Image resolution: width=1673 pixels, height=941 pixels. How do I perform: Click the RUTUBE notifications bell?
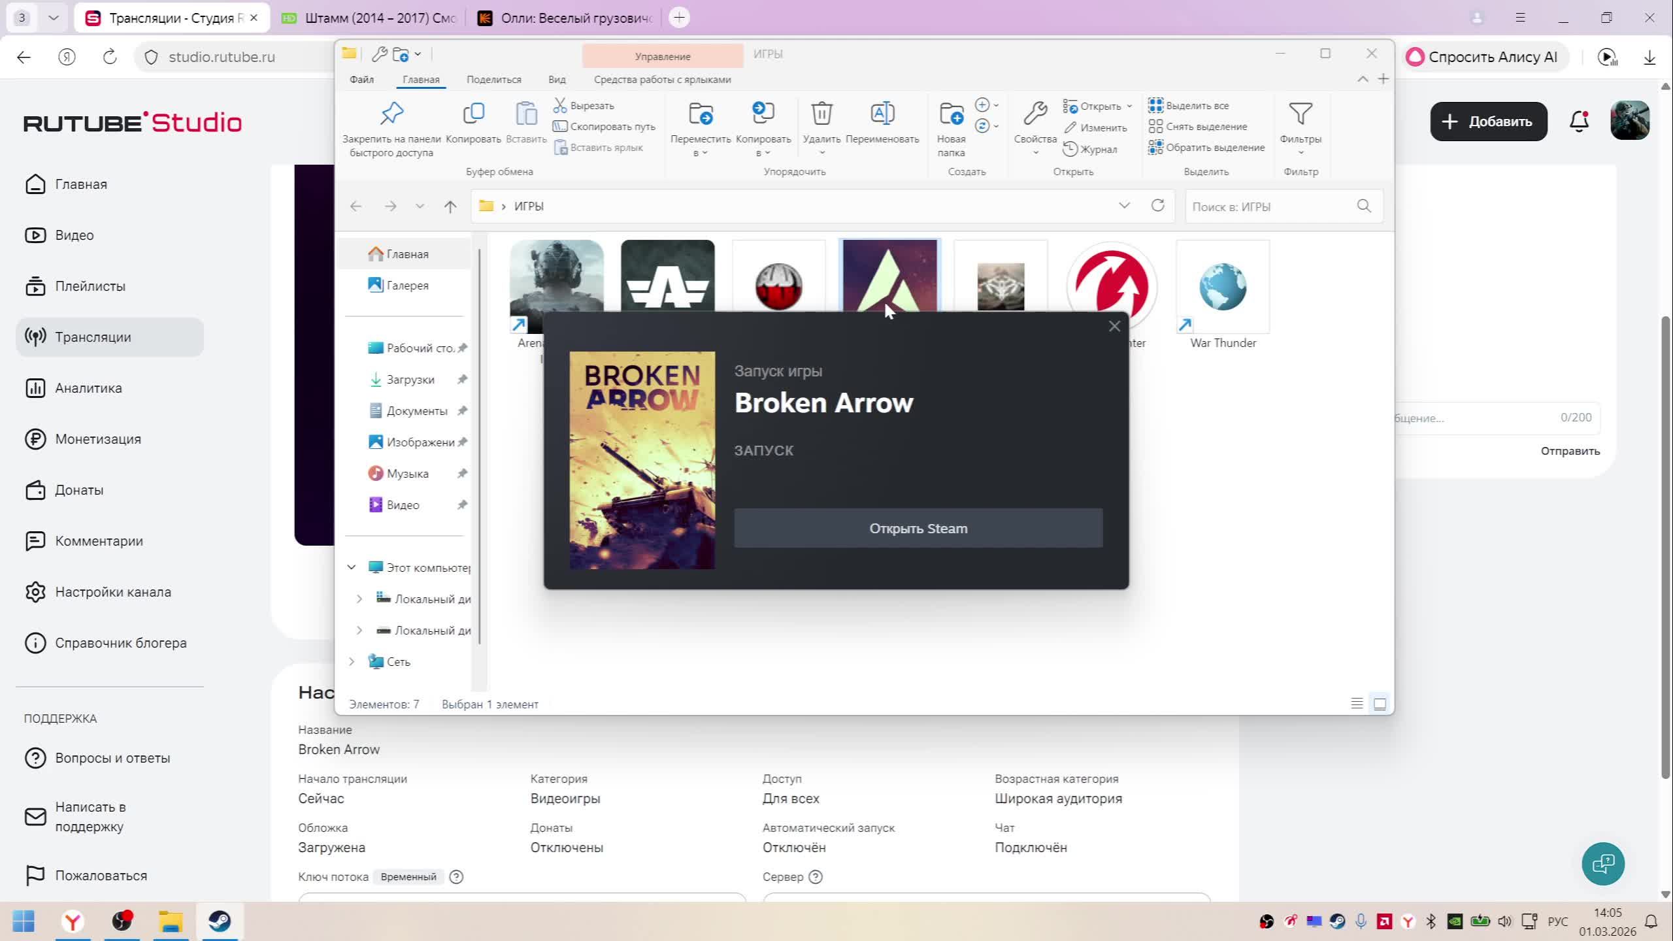click(x=1579, y=122)
